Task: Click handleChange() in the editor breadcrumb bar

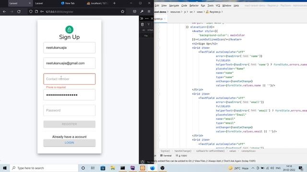Action: [x=183, y=151]
